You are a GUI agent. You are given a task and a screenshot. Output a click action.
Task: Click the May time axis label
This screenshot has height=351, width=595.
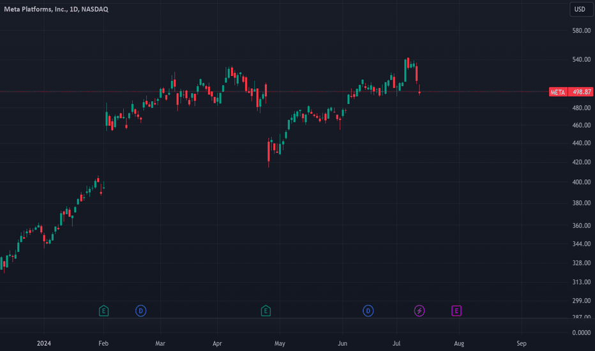pos(280,343)
